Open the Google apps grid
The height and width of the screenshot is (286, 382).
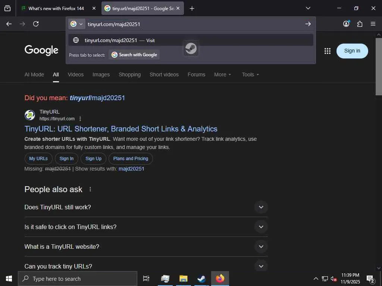click(328, 51)
